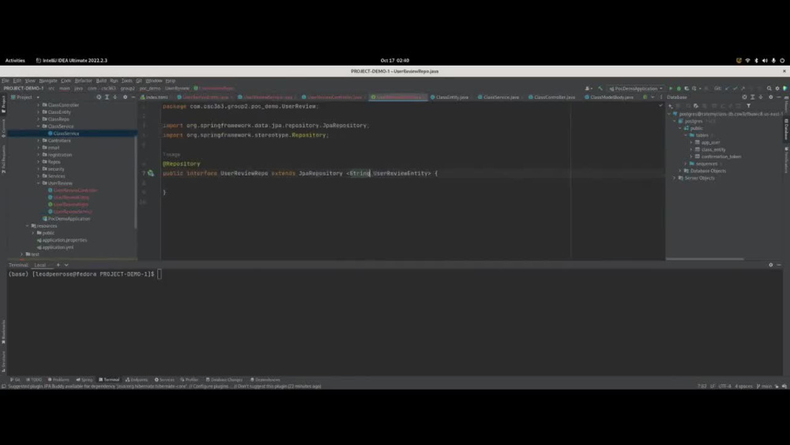Expand the confirmation_token table node

coord(691,157)
